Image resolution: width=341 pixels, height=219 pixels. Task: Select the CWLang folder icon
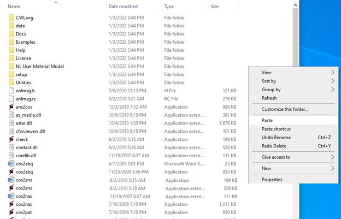[11, 17]
